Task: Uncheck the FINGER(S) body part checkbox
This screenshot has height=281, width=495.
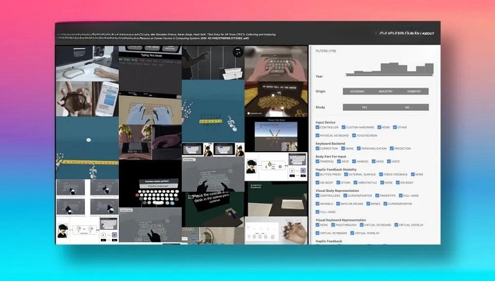Action: (x=317, y=162)
